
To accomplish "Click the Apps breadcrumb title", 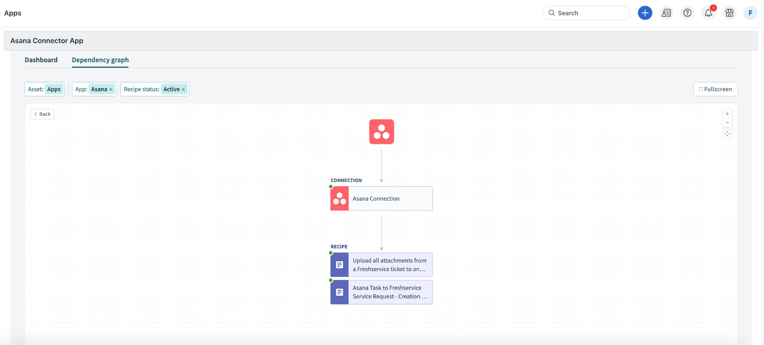I will coord(13,13).
